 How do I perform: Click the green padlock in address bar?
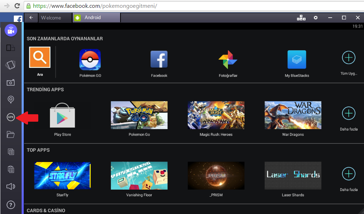point(29,6)
